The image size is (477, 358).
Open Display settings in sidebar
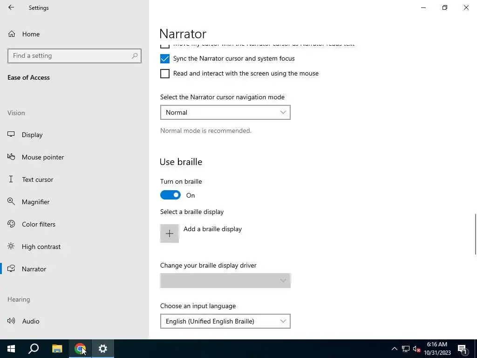[32, 135]
